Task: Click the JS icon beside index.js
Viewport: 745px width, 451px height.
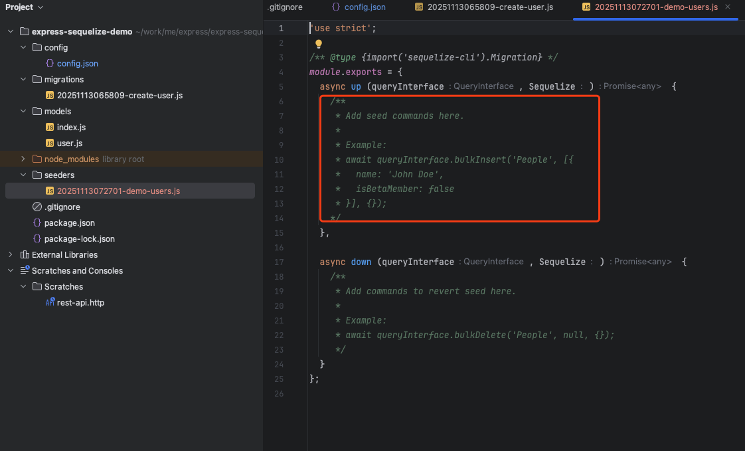Action: click(49, 128)
